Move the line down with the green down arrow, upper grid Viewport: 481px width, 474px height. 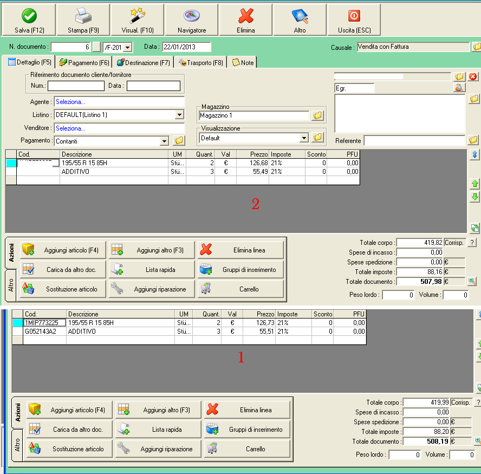(475, 197)
